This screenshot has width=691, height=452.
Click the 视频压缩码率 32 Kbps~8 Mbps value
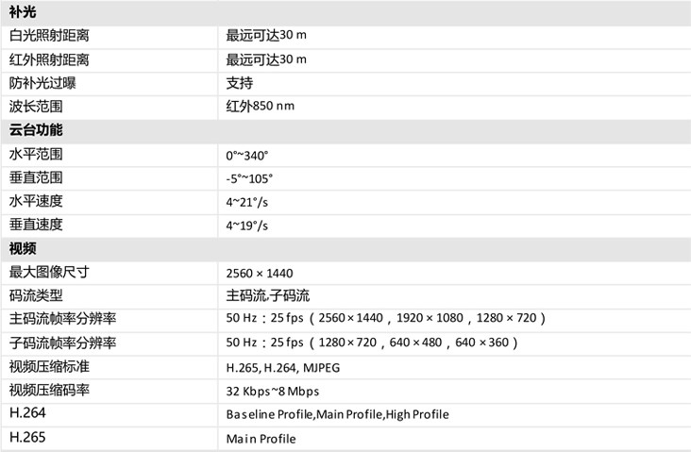point(273,392)
